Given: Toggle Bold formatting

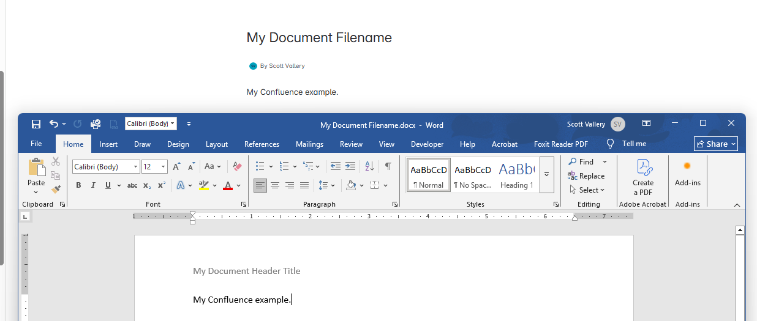Looking at the screenshot, I should 78,185.
